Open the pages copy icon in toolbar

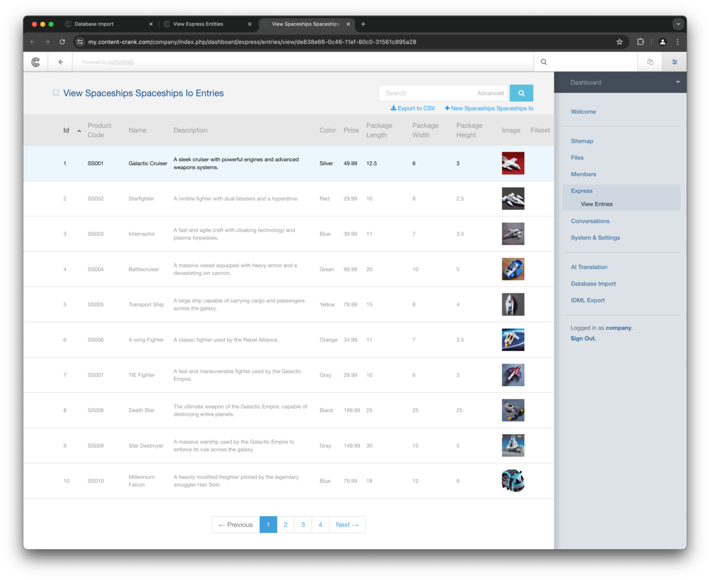[x=650, y=61]
